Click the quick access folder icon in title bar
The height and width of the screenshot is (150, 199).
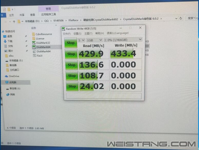[x=9, y=10]
